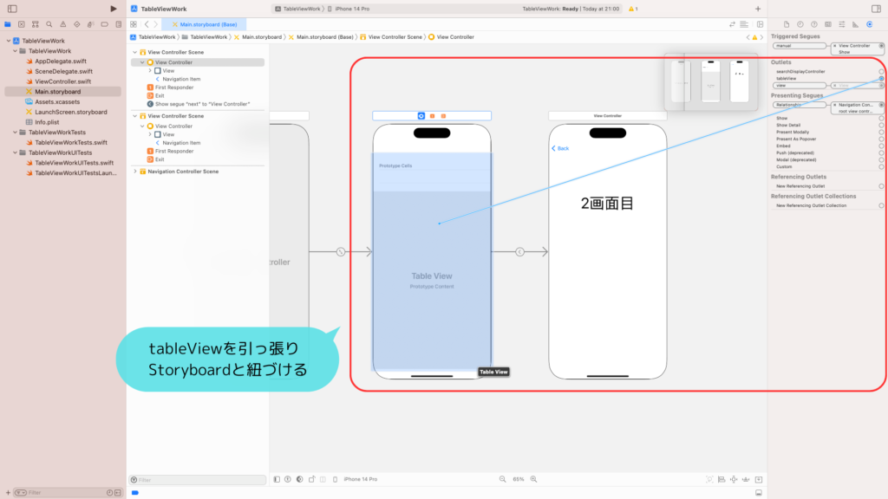The image size is (888, 499).
Task: Open the symbol navigator
Action: pos(35,24)
